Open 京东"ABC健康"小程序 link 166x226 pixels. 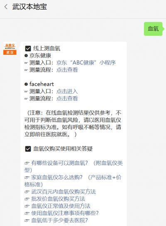[x=86, y=63]
